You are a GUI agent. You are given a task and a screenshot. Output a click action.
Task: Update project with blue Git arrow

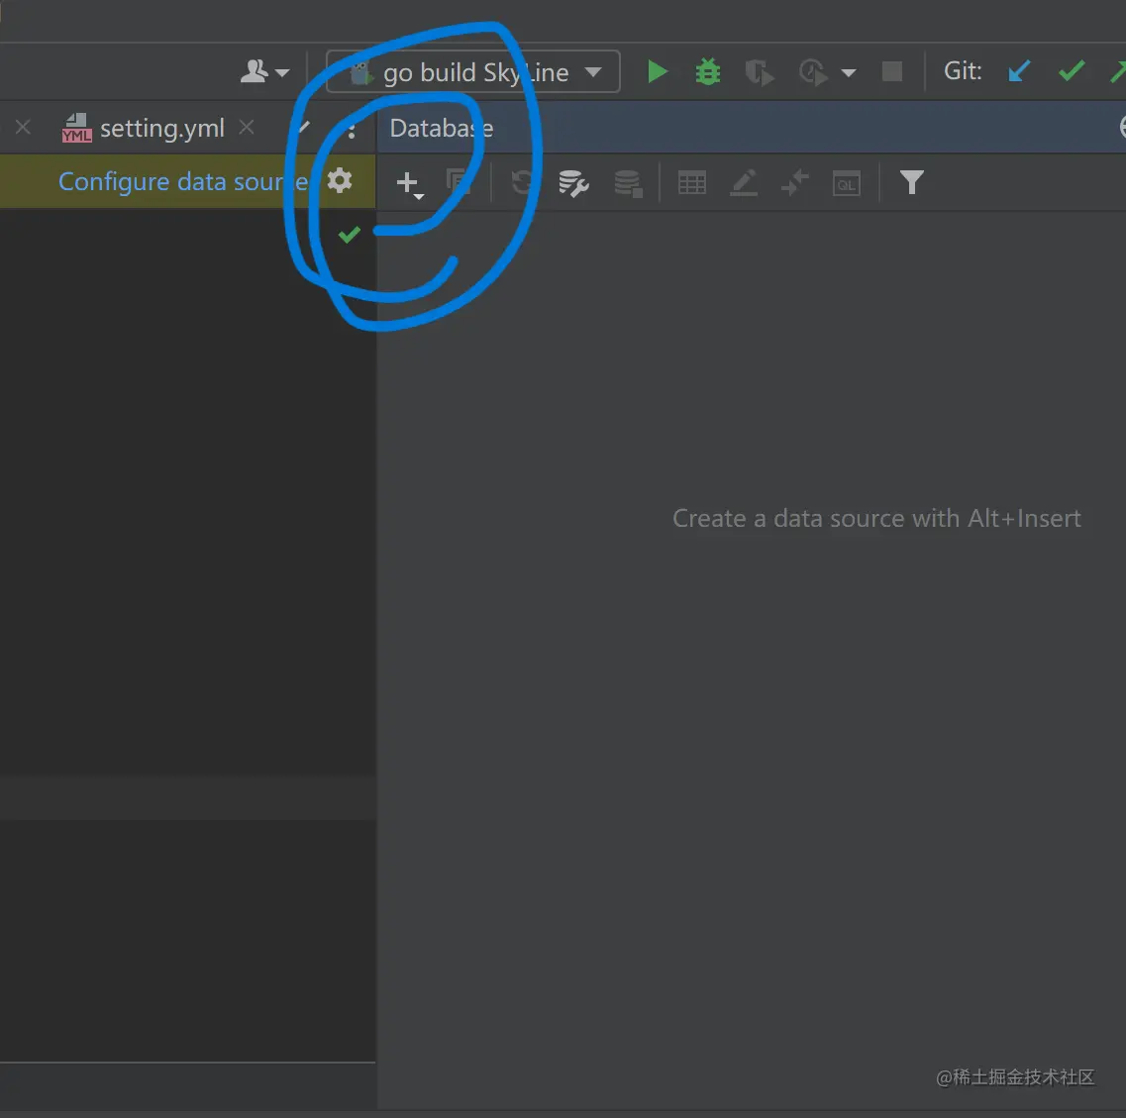[1019, 71]
